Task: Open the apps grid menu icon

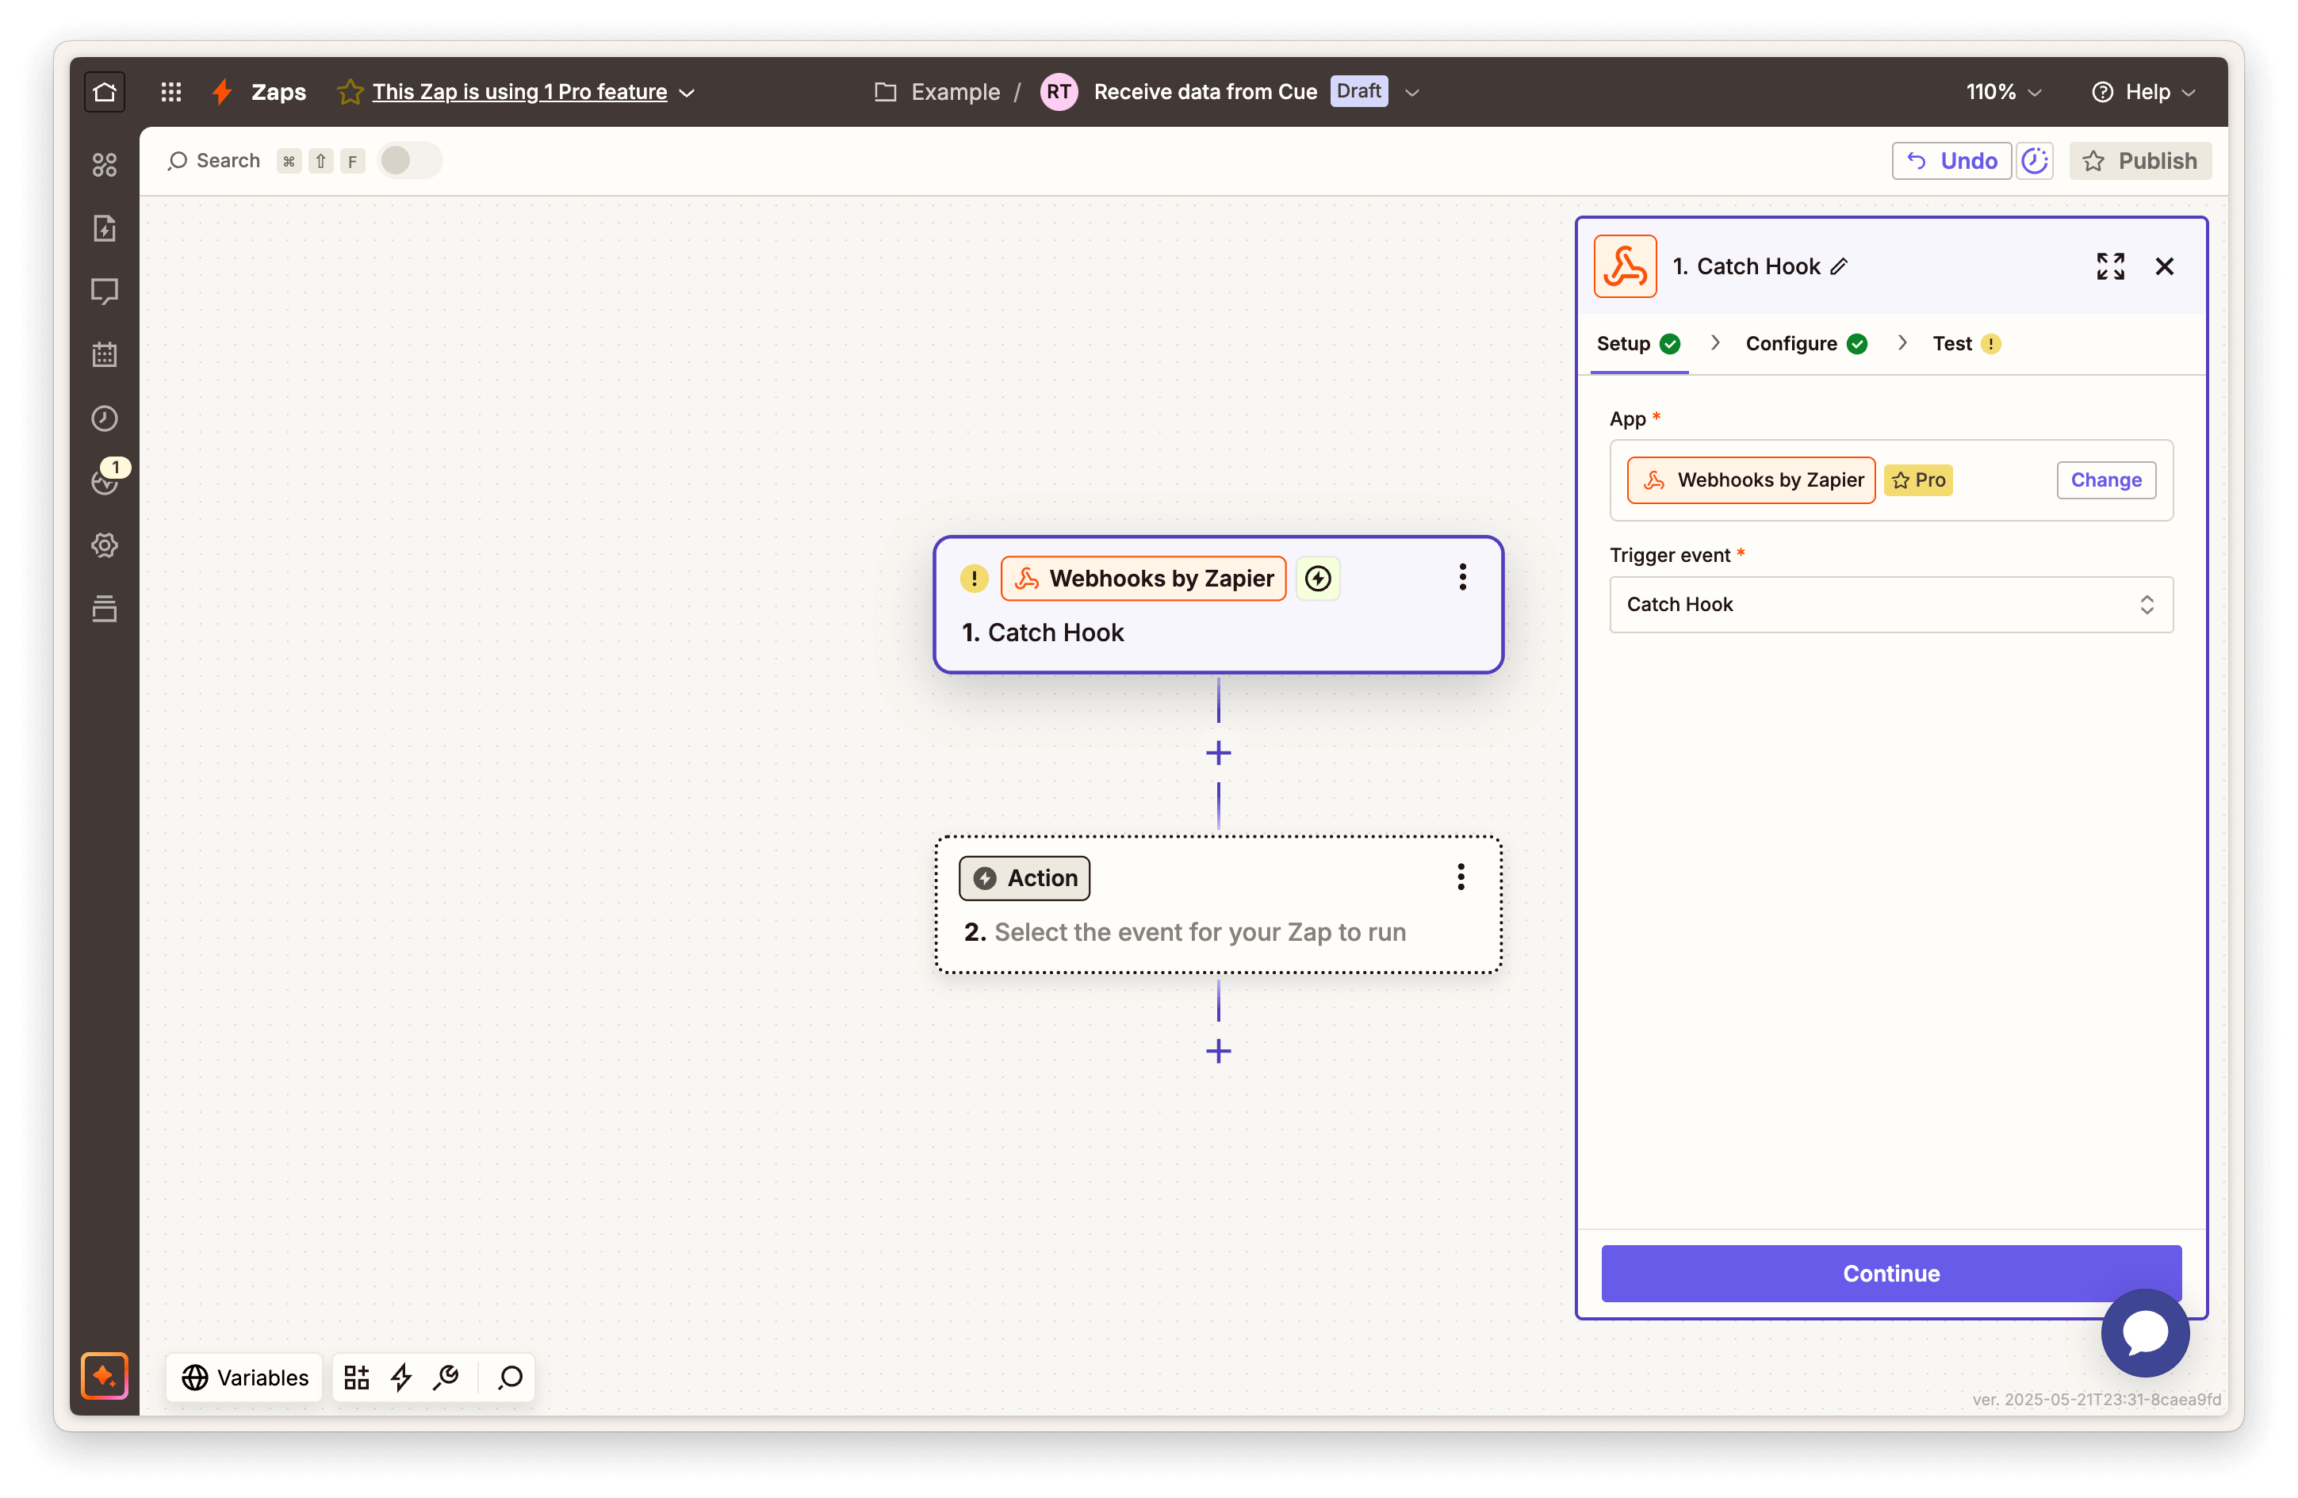Action: click(171, 92)
